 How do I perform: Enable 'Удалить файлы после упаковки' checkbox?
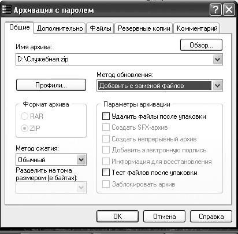click(106, 116)
